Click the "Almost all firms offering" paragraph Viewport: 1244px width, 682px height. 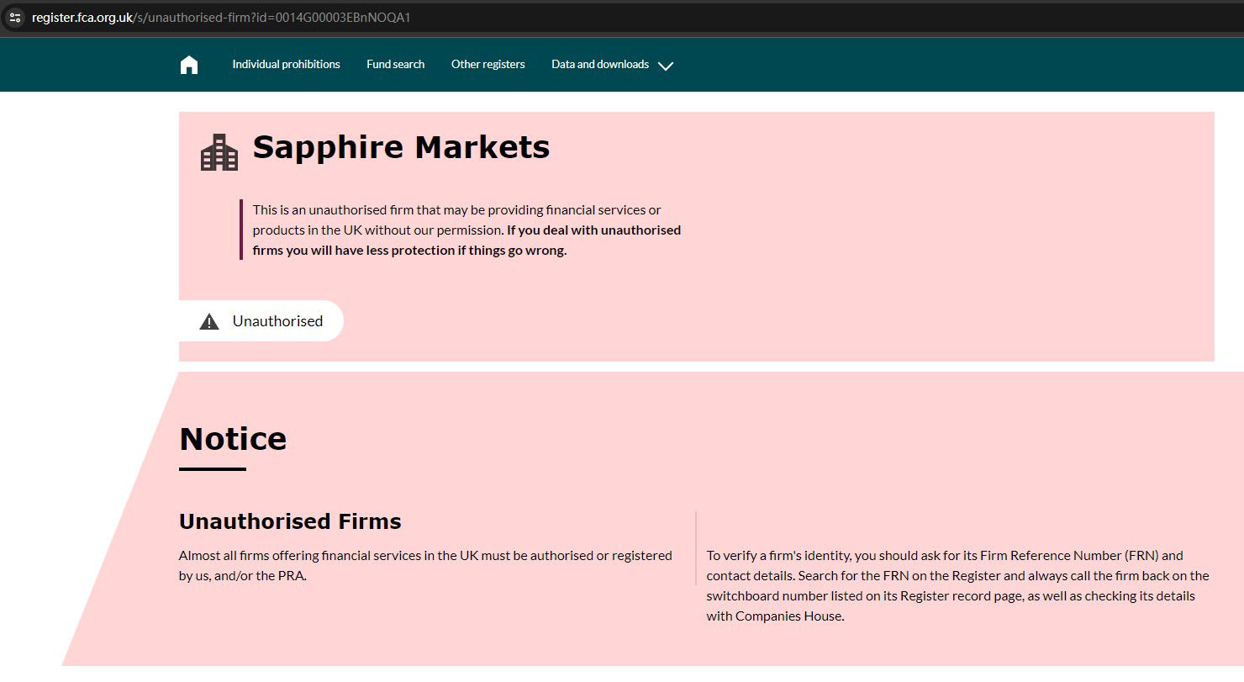pyautogui.click(x=425, y=555)
